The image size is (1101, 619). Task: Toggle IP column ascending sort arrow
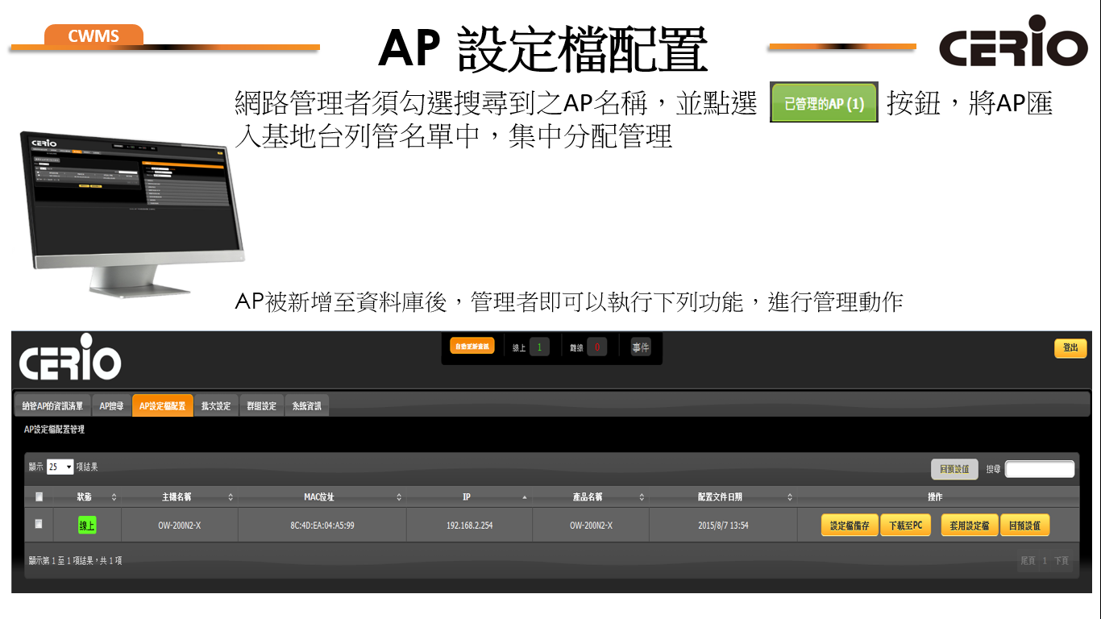pyautogui.click(x=525, y=497)
